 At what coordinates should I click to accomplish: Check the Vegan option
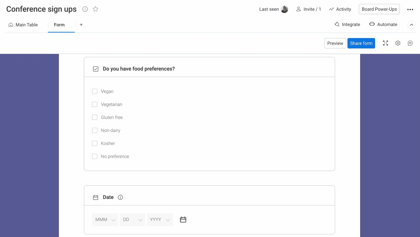[x=95, y=91]
